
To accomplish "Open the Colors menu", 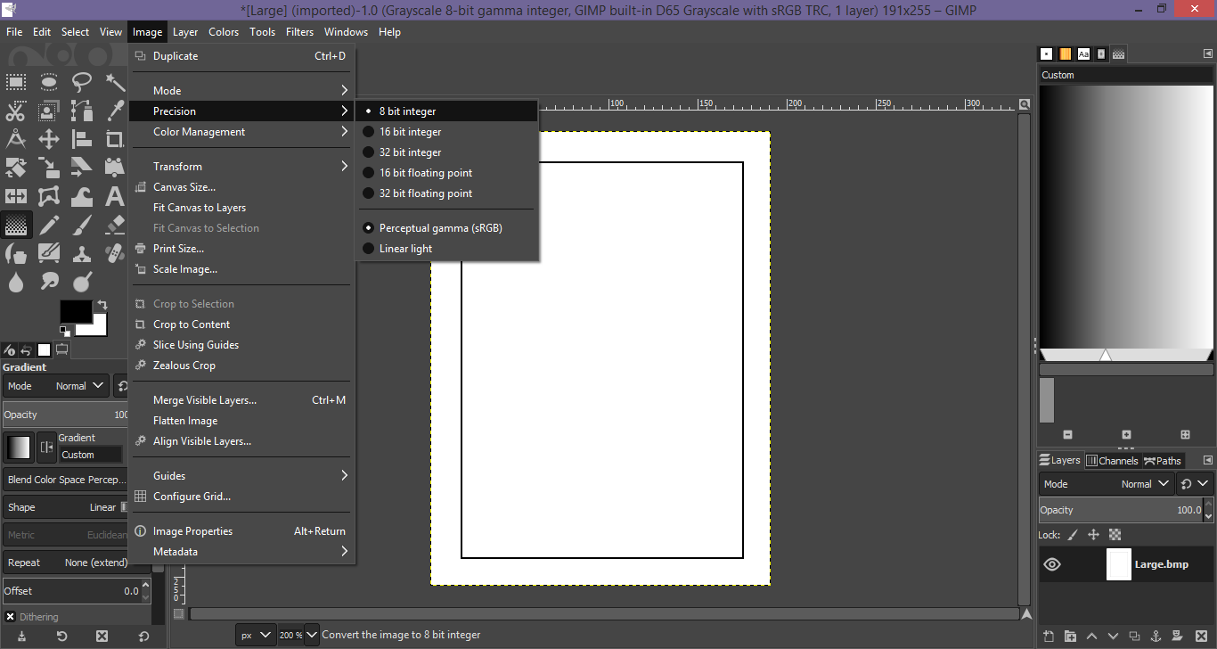I will [224, 32].
